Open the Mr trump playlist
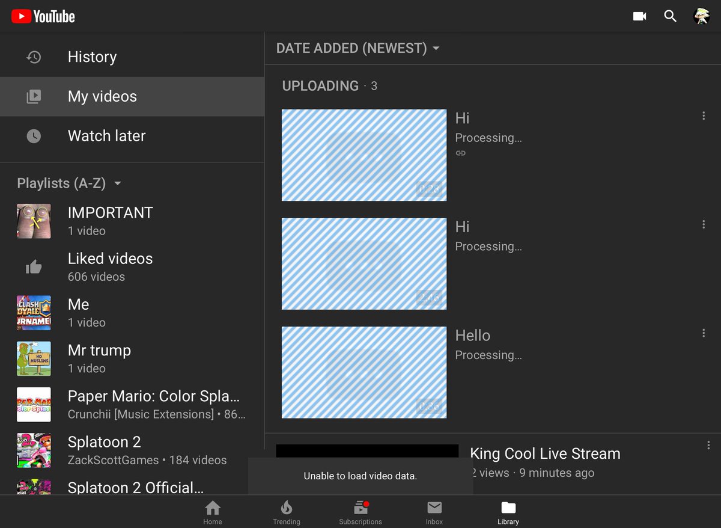This screenshot has width=721, height=528. point(132,358)
